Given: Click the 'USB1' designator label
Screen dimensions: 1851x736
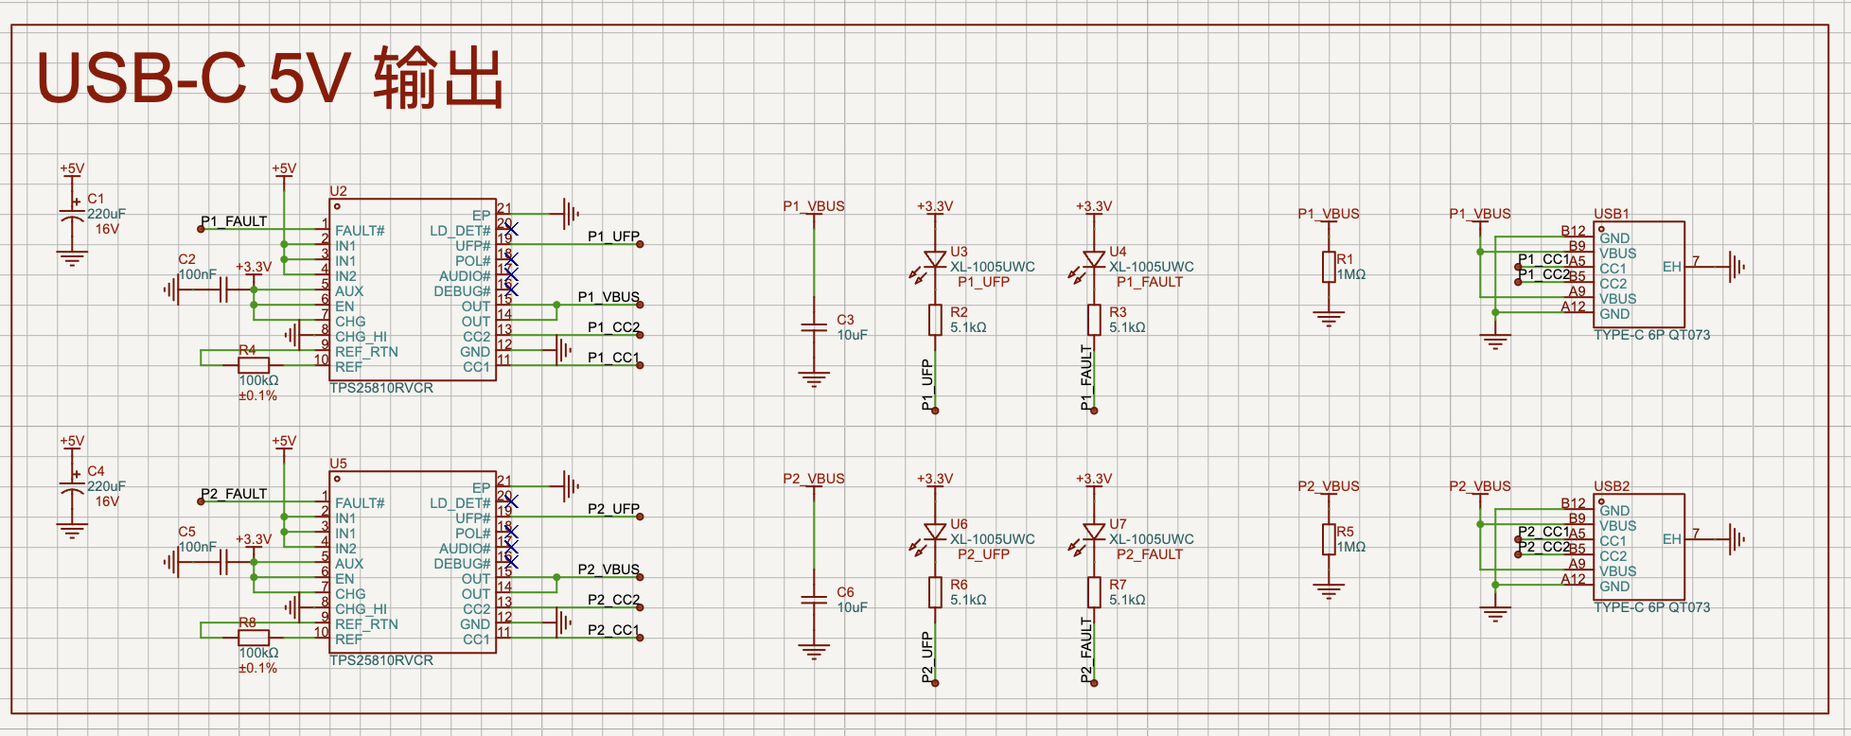Looking at the screenshot, I should click(1612, 214).
